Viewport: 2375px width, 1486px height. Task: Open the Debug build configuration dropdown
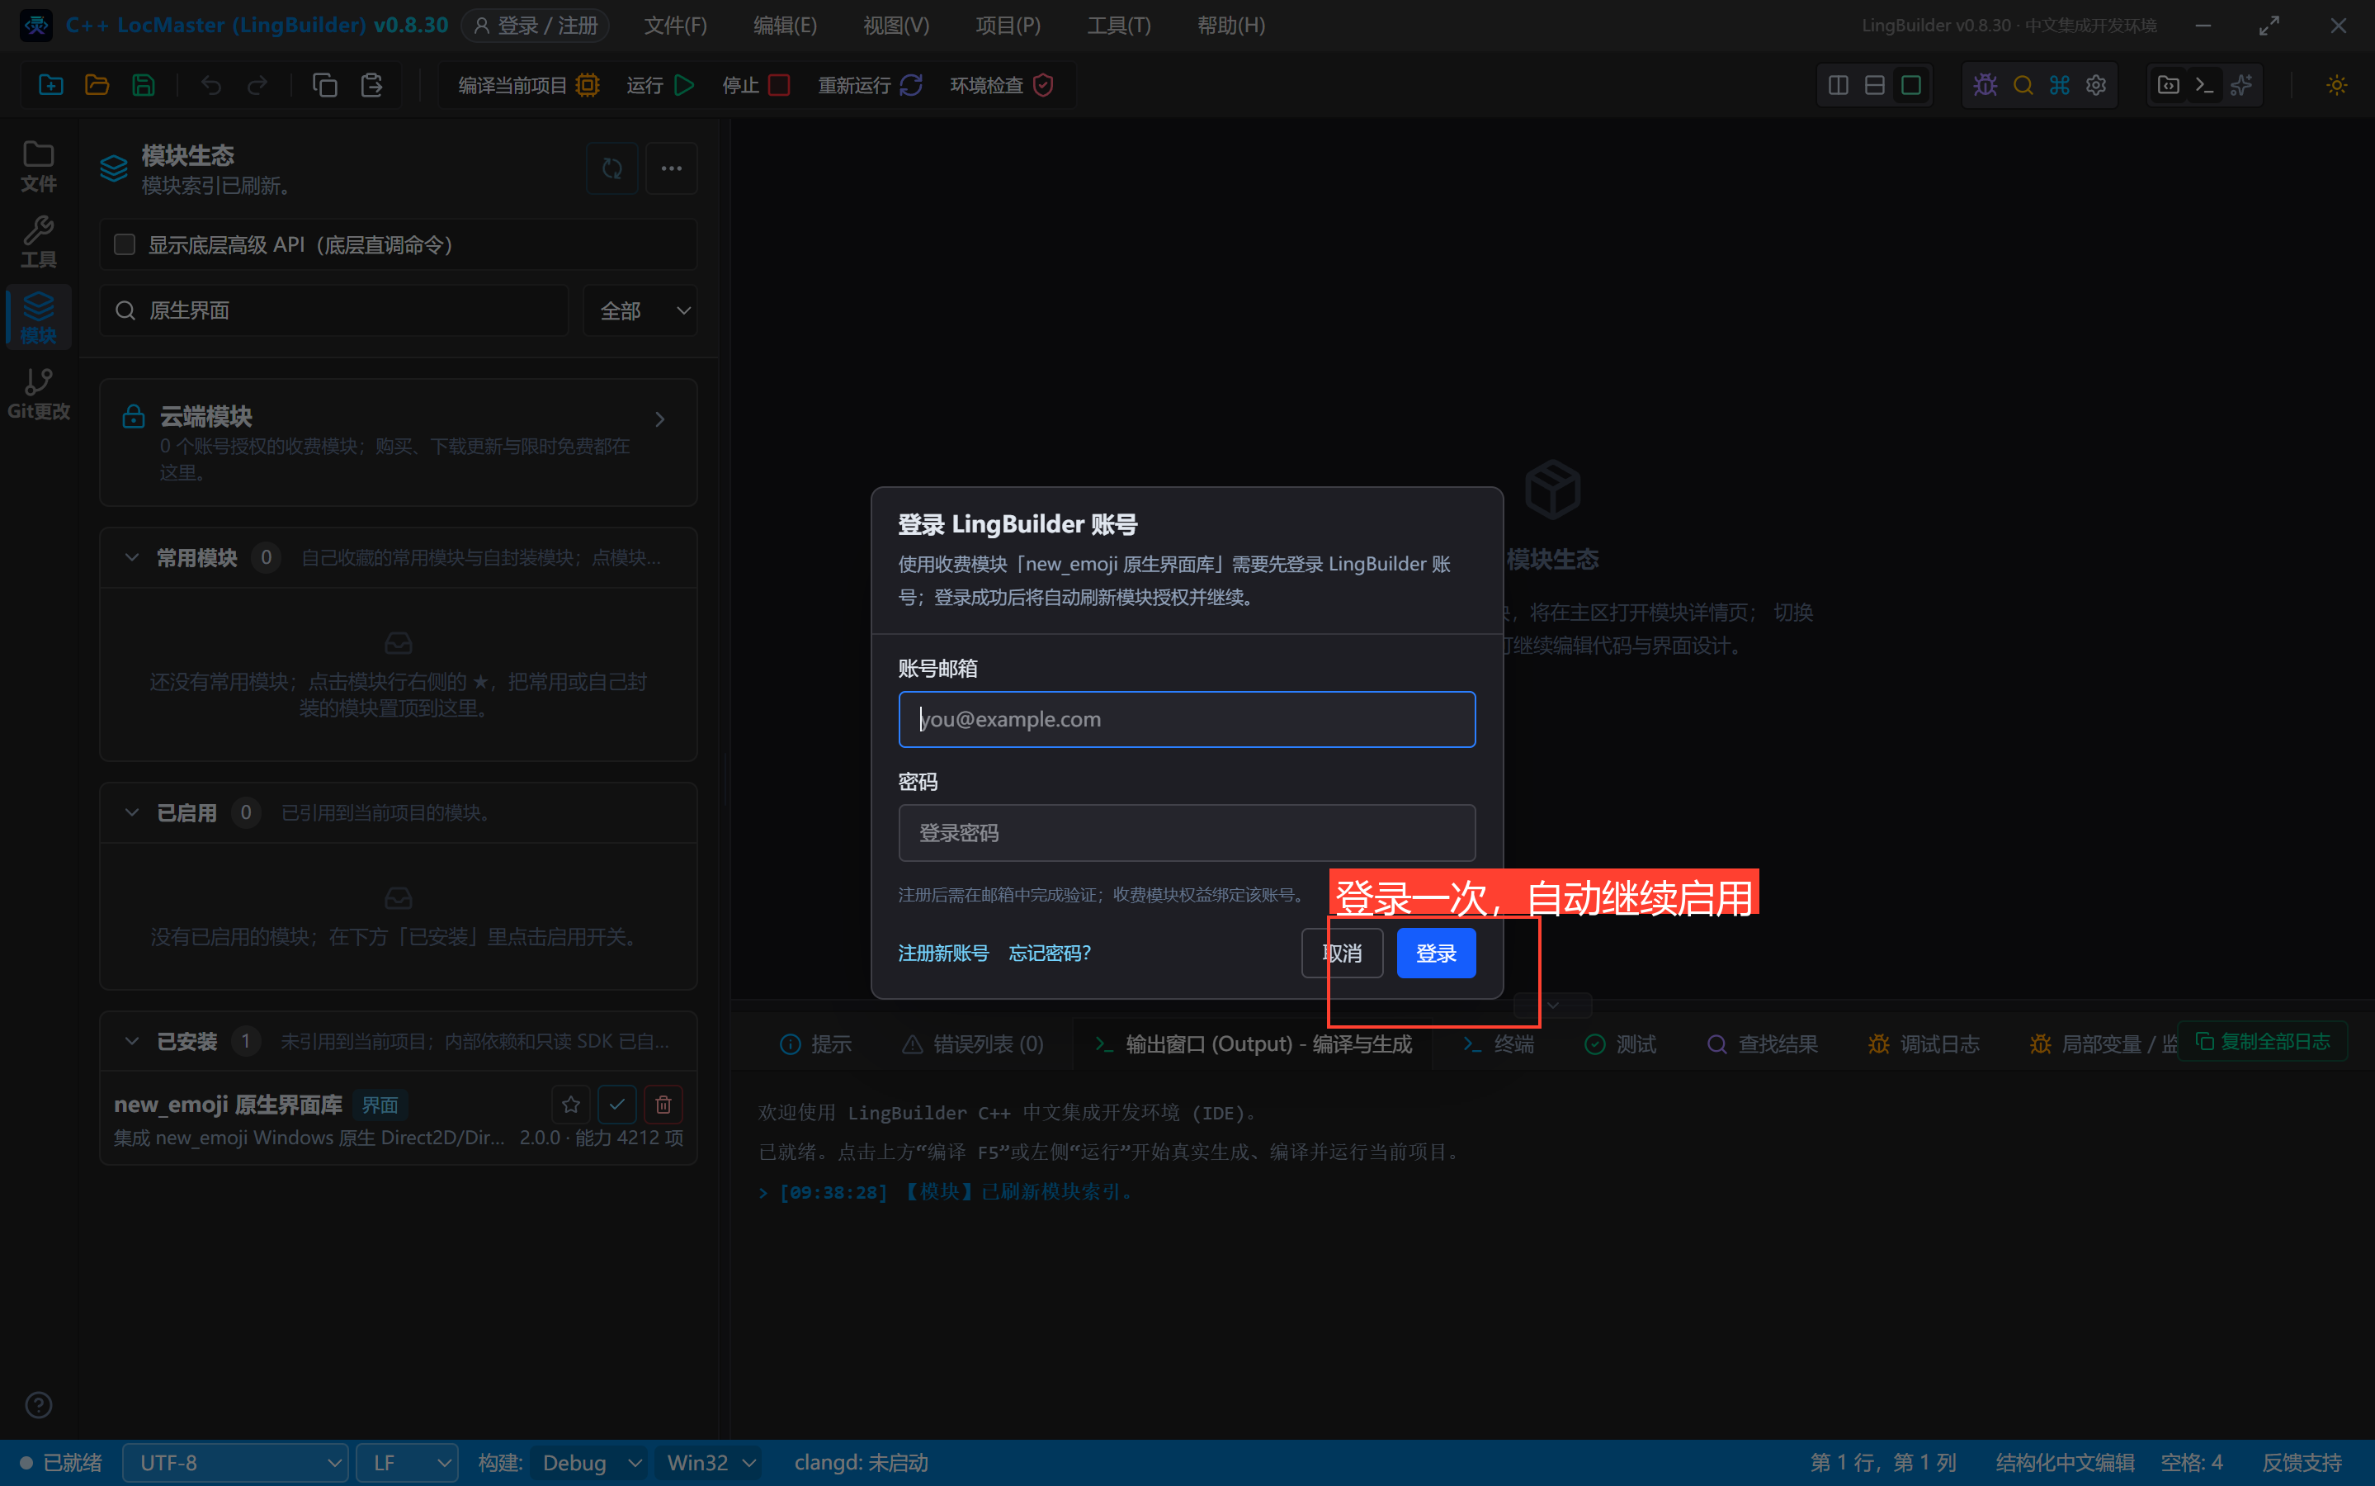(x=590, y=1462)
